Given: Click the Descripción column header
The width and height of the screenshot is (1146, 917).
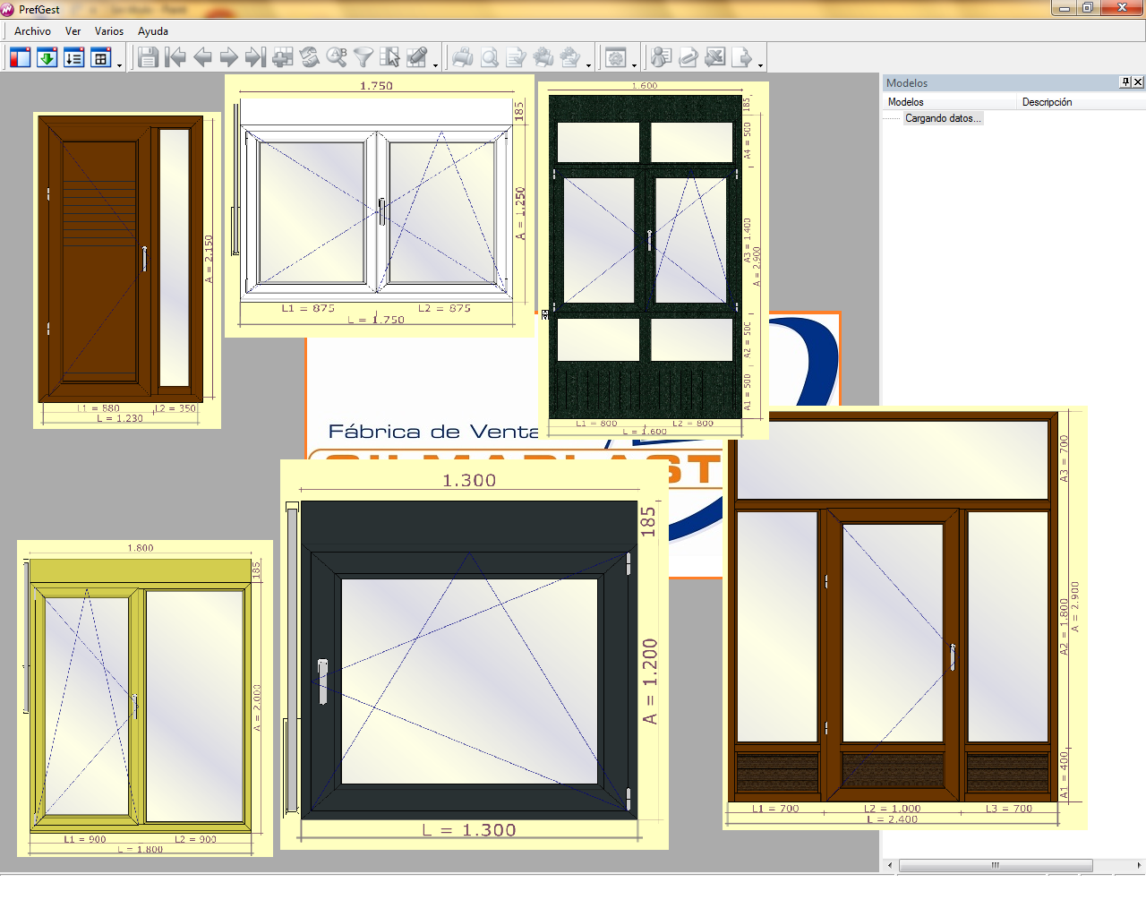Looking at the screenshot, I should pos(1082,102).
